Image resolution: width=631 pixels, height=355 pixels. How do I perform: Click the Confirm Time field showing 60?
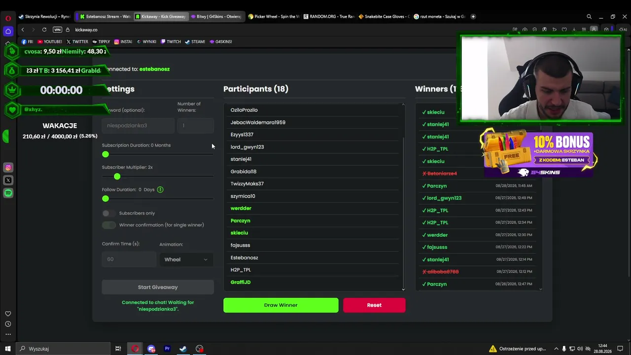tap(129, 259)
